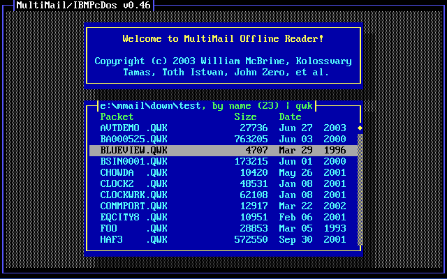Choose the CHOWDA.QWK packet

click(x=134, y=173)
